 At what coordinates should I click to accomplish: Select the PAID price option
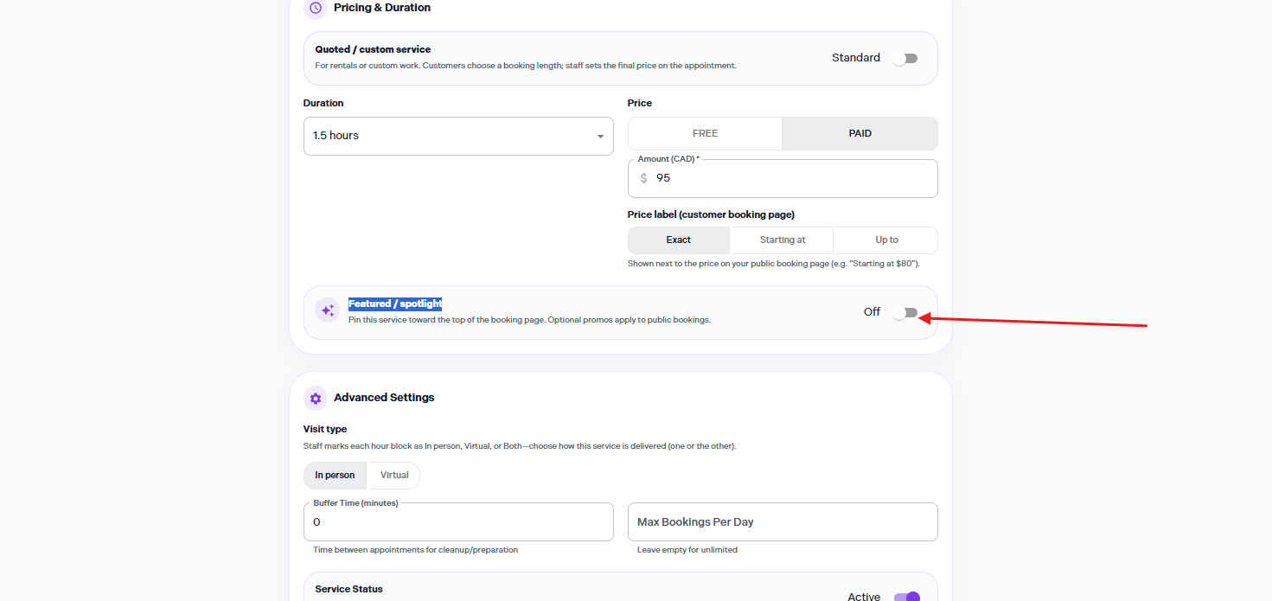point(860,133)
